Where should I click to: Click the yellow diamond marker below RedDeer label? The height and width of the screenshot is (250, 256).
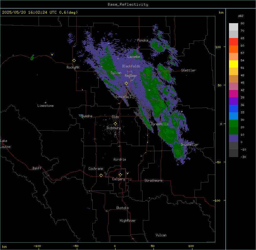click(x=127, y=83)
